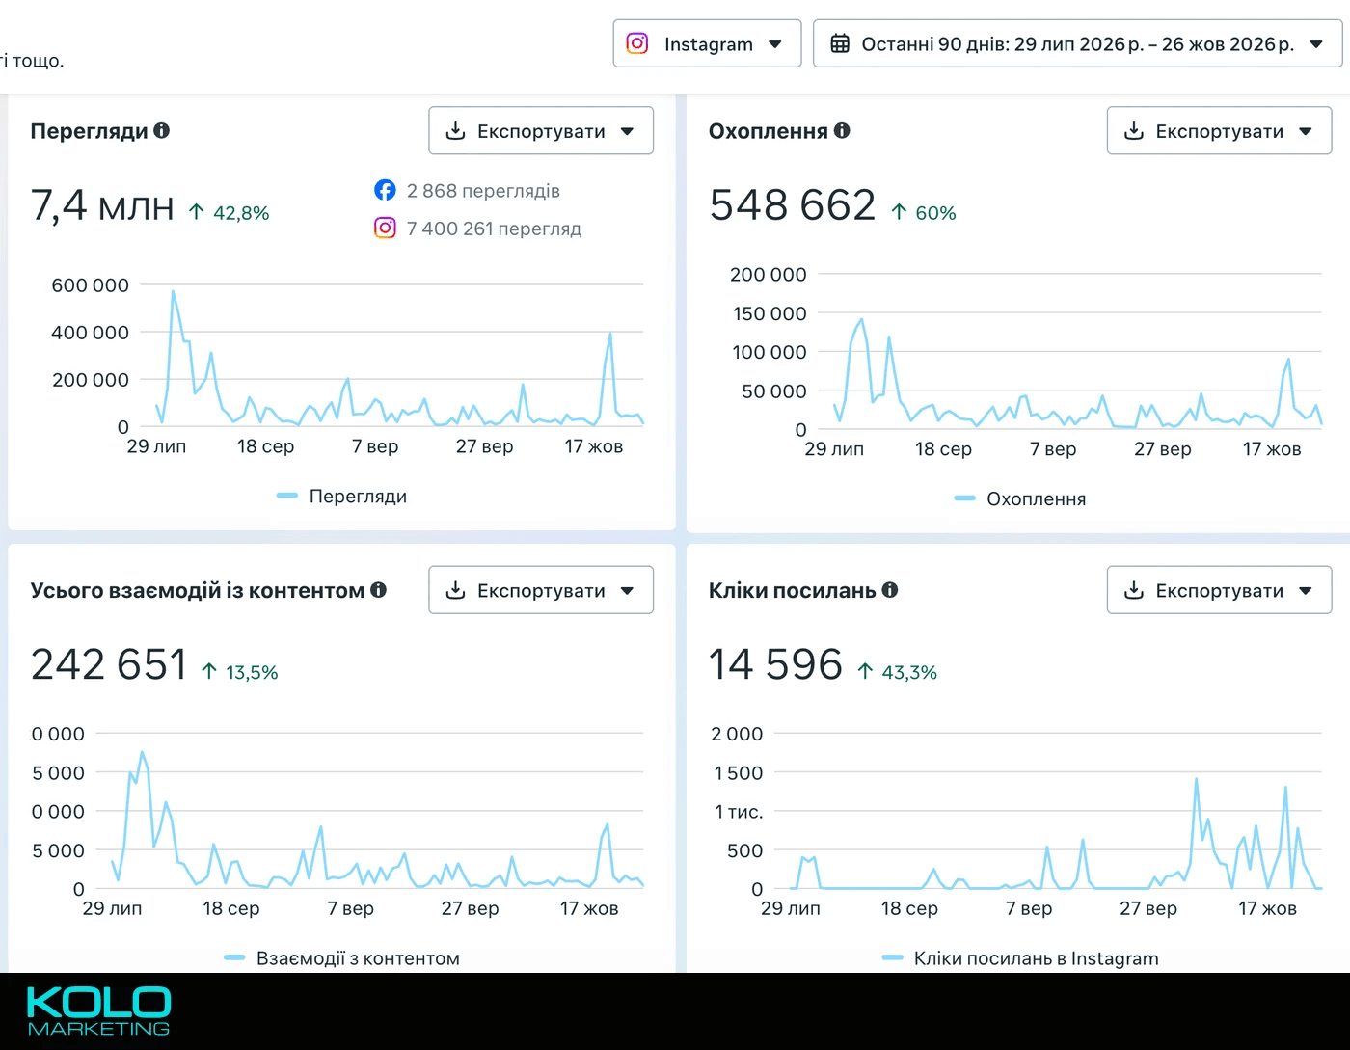Click the 14 596 link clicks total
Image resolution: width=1350 pixels, height=1050 pixels.
click(x=776, y=664)
